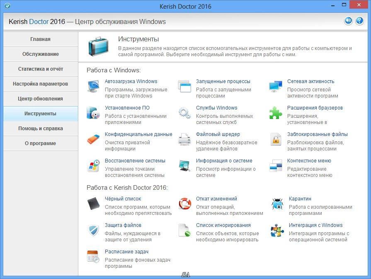Open the Чёрный список link
This screenshot has height=279, width=371.
[x=123, y=199]
